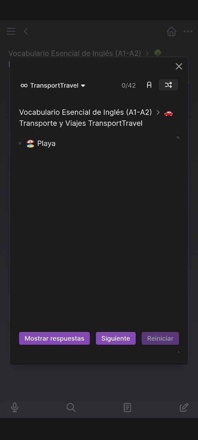Toggle the shuffle cards button
Viewport: 198px width, 440px height.
(x=168, y=85)
